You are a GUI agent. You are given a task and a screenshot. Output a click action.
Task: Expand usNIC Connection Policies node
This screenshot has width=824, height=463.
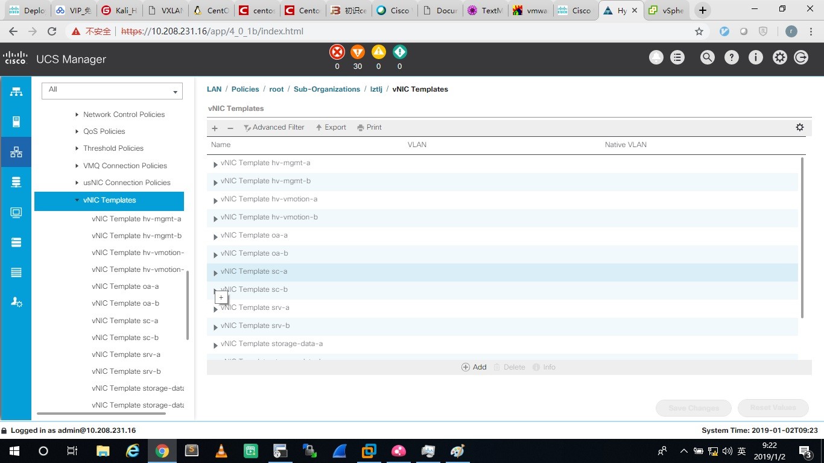pyautogui.click(x=77, y=183)
